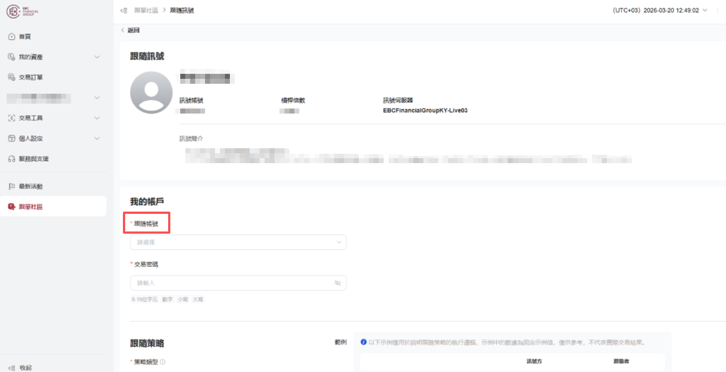This screenshot has width=726, height=372.
Task: Click the 大寫 password hint tag
Action: (x=198, y=299)
